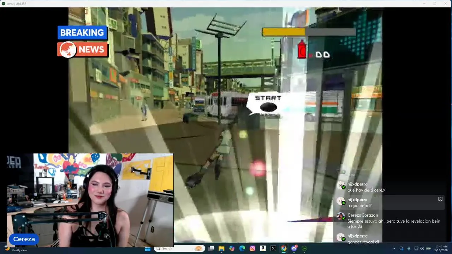
Task: Click the yellow health bar in game
Action: click(x=284, y=32)
